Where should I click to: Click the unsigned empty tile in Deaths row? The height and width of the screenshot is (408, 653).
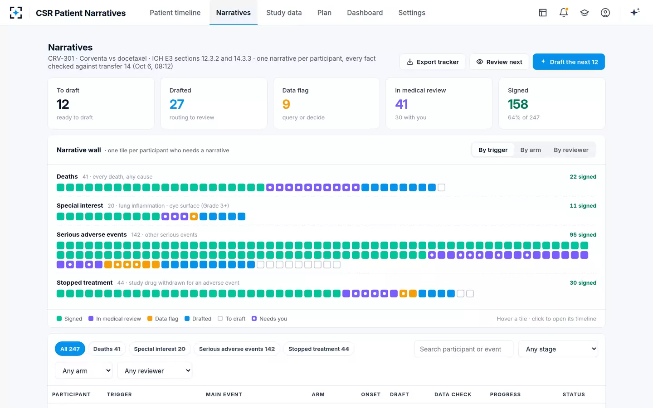click(441, 187)
